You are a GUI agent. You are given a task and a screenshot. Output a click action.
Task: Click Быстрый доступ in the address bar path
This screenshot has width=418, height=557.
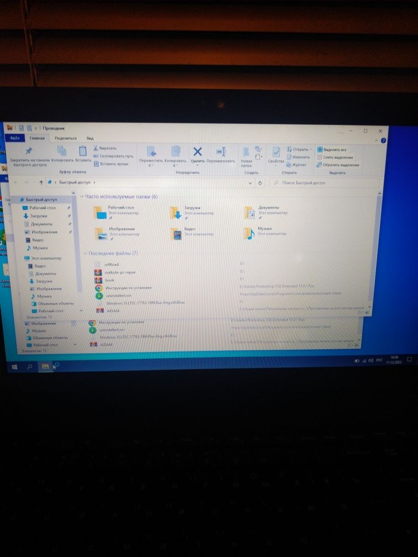click(x=75, y=182)
